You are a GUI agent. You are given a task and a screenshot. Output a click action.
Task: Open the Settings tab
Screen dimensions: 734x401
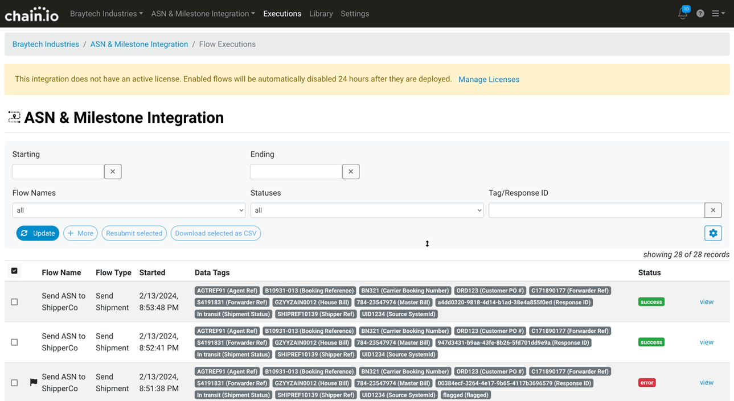[x=355, y=14]
